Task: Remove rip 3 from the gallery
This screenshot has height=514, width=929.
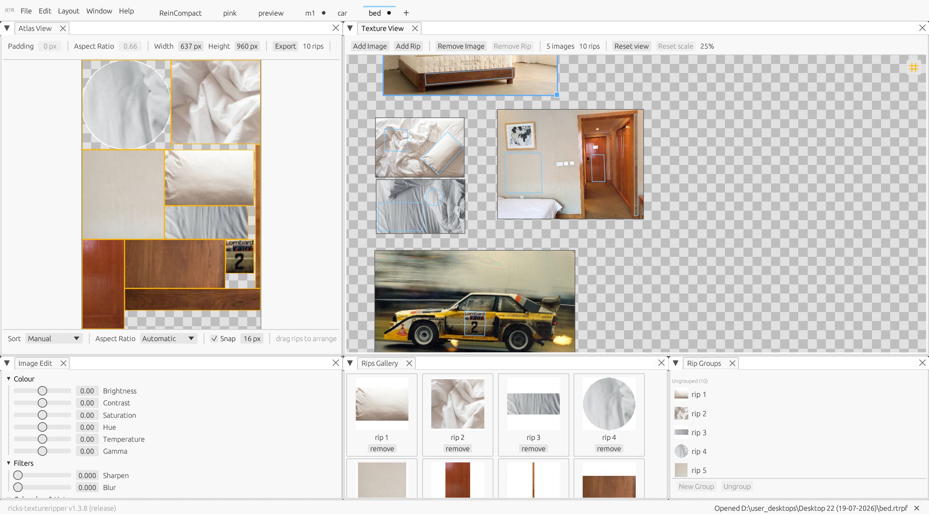Action: pos(533,449)
